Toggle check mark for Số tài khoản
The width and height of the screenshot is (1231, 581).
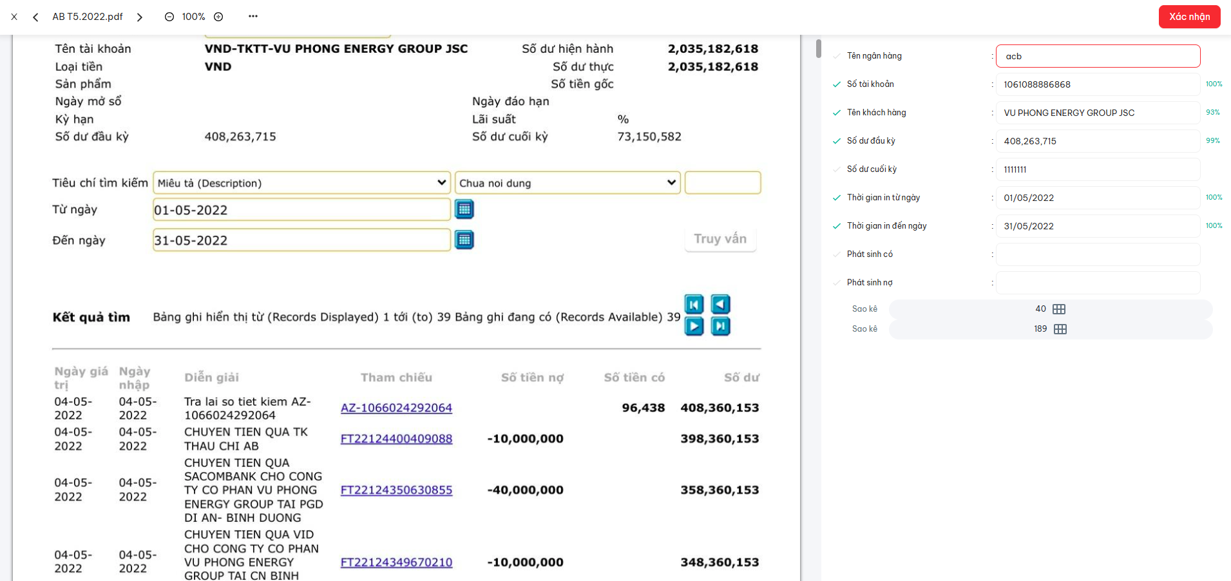coord(836,84)
